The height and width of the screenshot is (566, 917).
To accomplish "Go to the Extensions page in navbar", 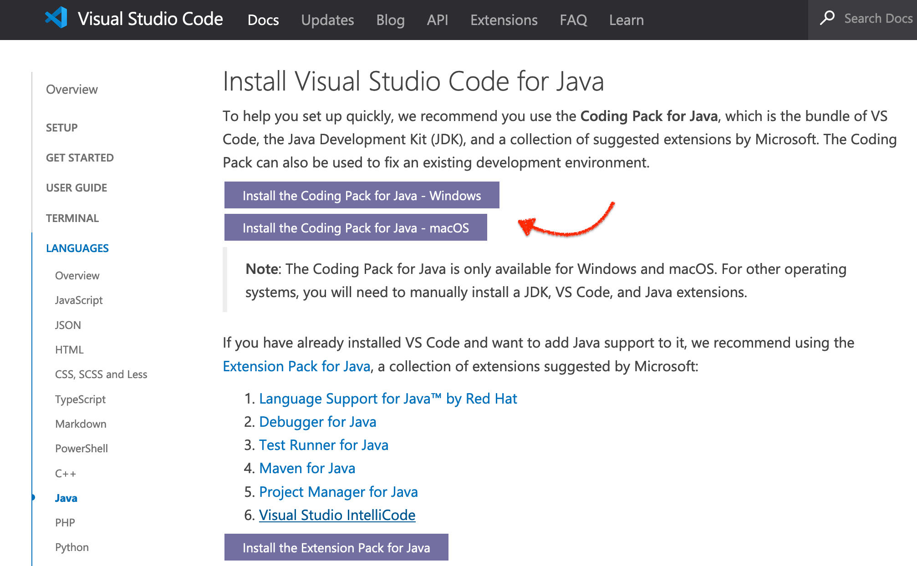I will 504,20.
